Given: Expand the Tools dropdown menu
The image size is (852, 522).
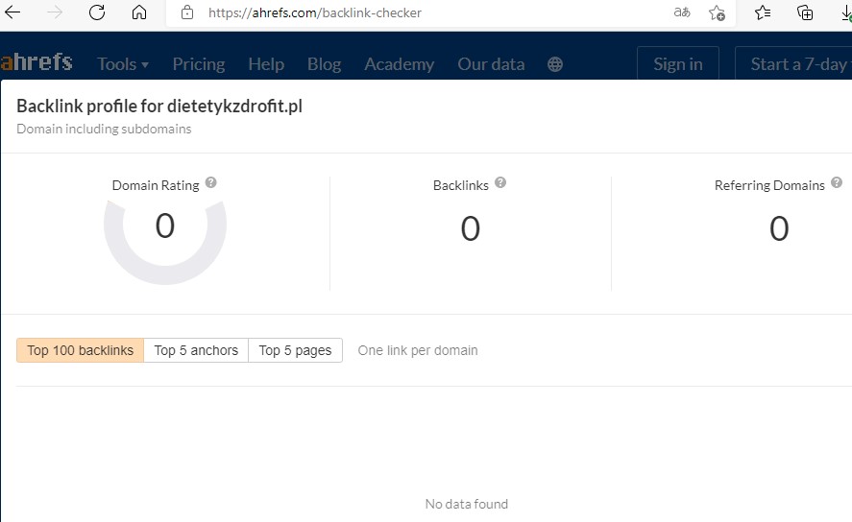Looking at the screenshot, I should tap(123, 64).
